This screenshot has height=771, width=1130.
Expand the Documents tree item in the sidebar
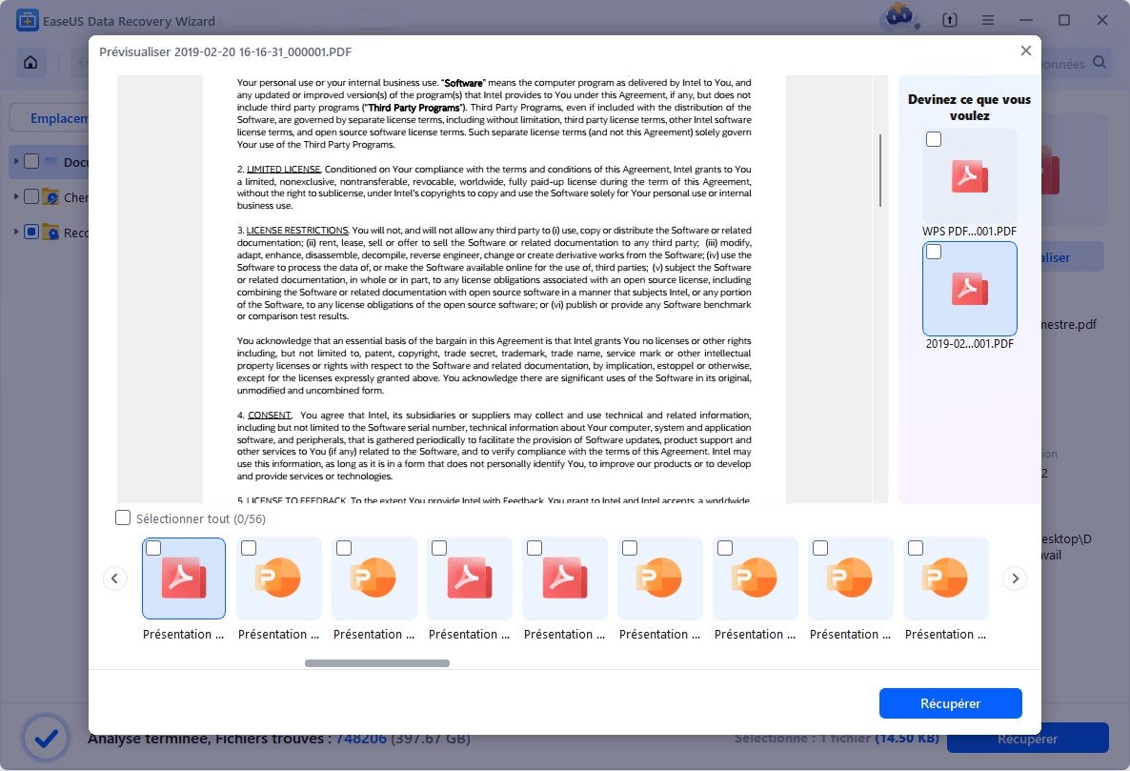pyautogui.click(x=16, y=162)
